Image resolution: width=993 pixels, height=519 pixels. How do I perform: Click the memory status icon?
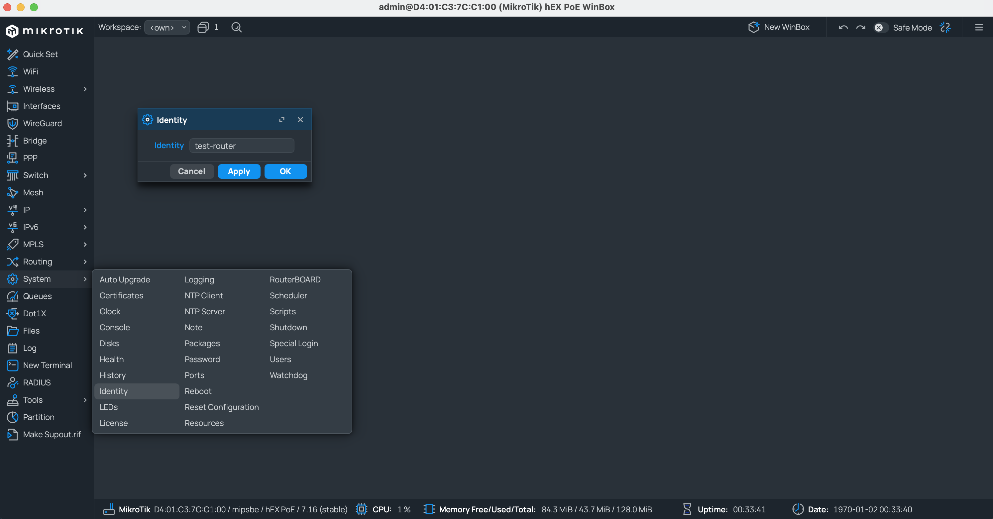coord(429,509)
